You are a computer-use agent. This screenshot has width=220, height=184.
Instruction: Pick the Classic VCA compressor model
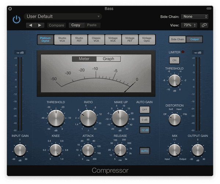coord(96,39)
